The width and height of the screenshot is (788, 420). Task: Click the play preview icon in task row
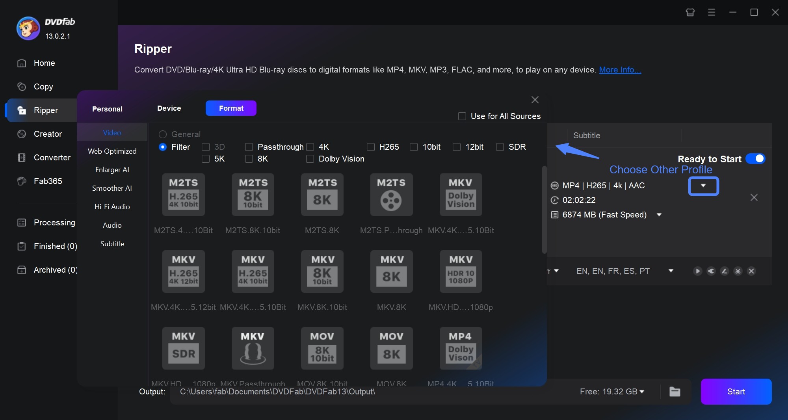[697, 271]
